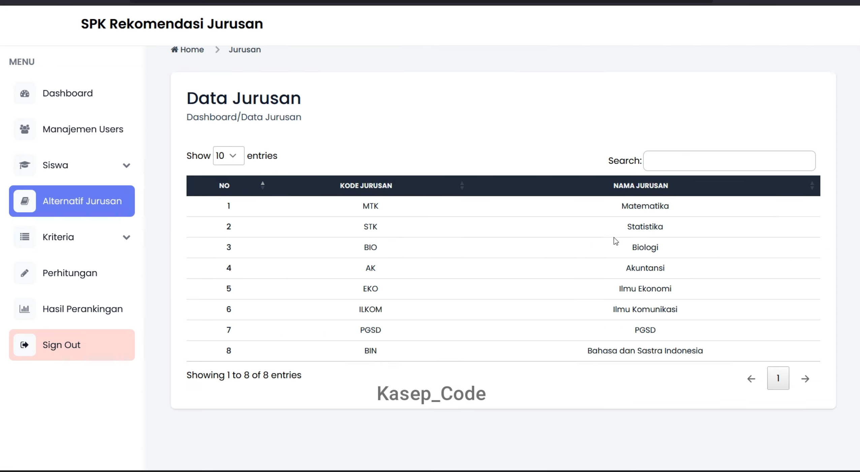Click the Siswa graduation cap icon

25,165
